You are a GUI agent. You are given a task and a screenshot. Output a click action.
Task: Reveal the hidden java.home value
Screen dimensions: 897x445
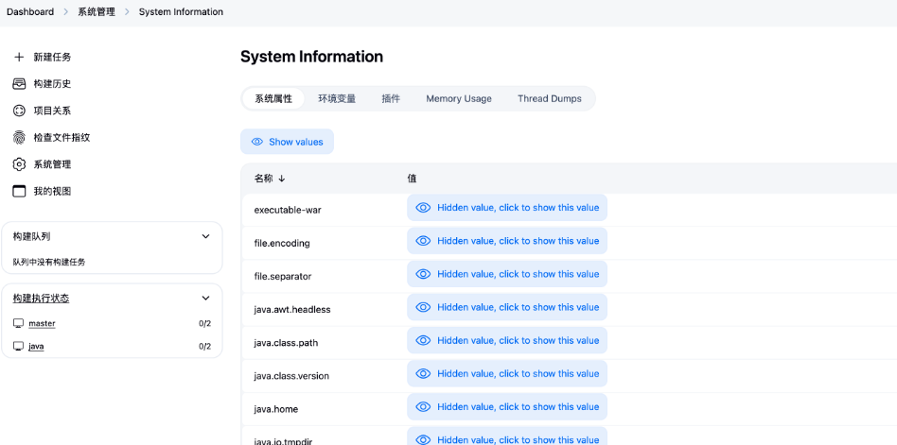[507, 407]
